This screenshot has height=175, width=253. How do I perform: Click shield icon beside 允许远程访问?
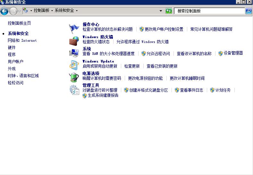(x=143, y=54)
